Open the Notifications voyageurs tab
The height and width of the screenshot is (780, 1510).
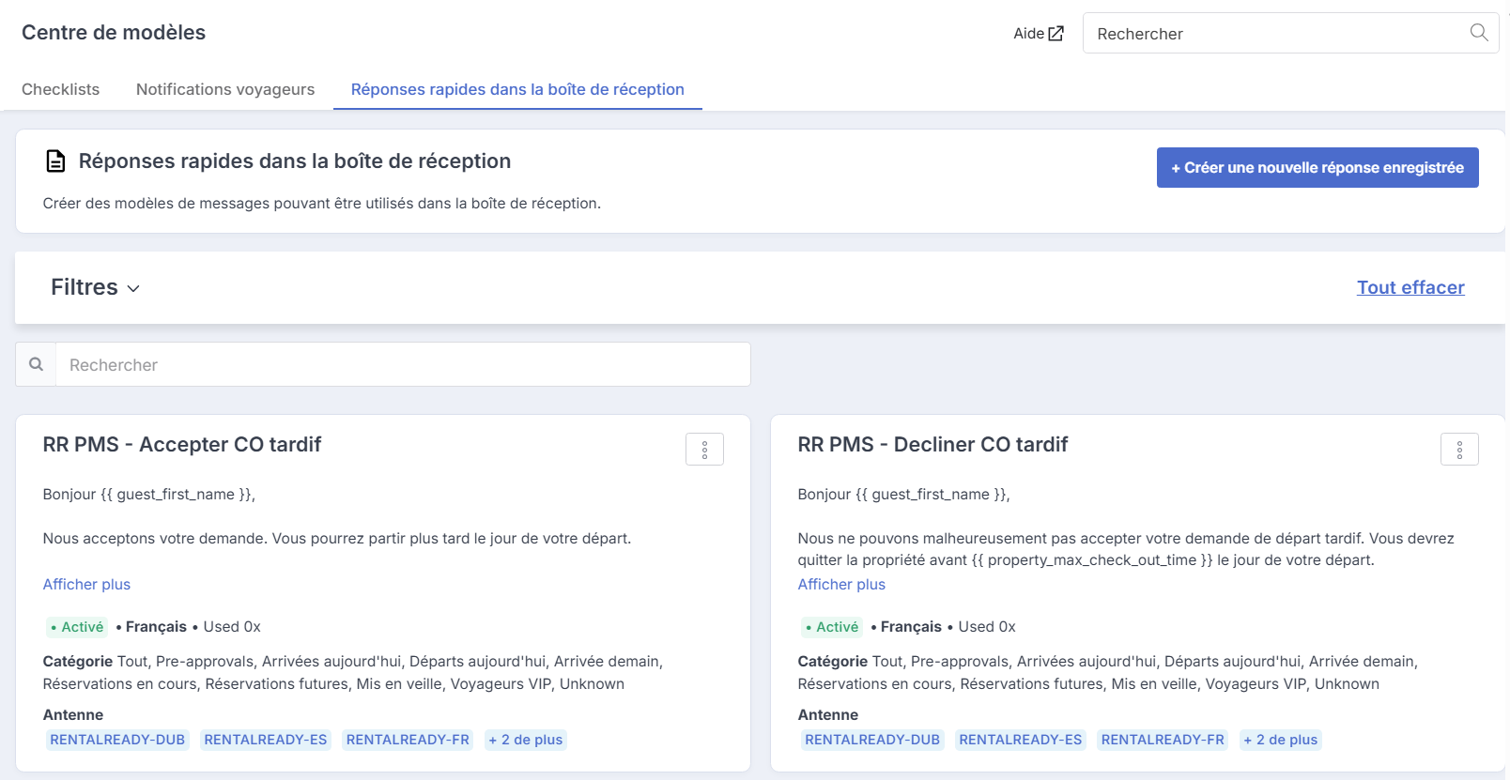pos(225,89)
